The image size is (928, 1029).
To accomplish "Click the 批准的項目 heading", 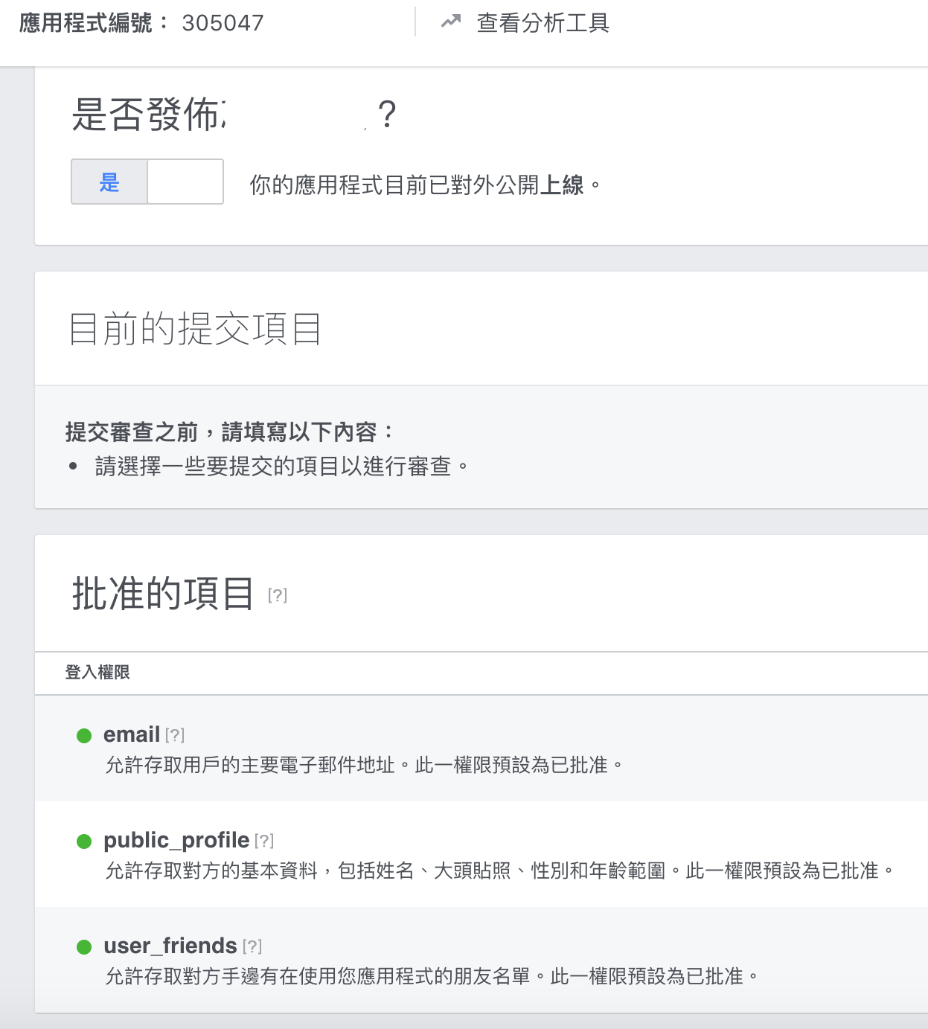I will click(163, 594).
